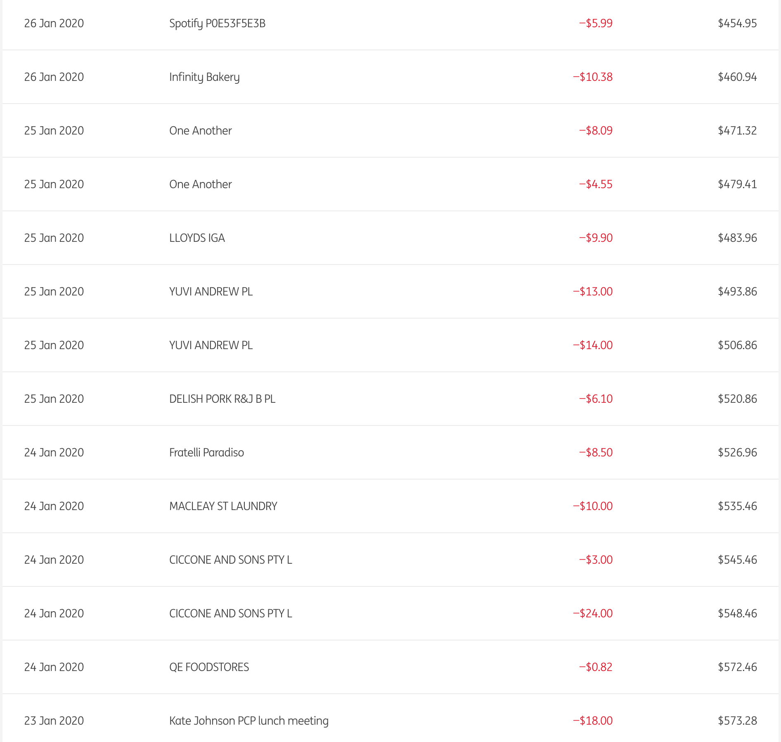The height and width of the screenshot is (742, 781).
Task: Click the −$5.99 Spotify amount
Action: [596, 24]
